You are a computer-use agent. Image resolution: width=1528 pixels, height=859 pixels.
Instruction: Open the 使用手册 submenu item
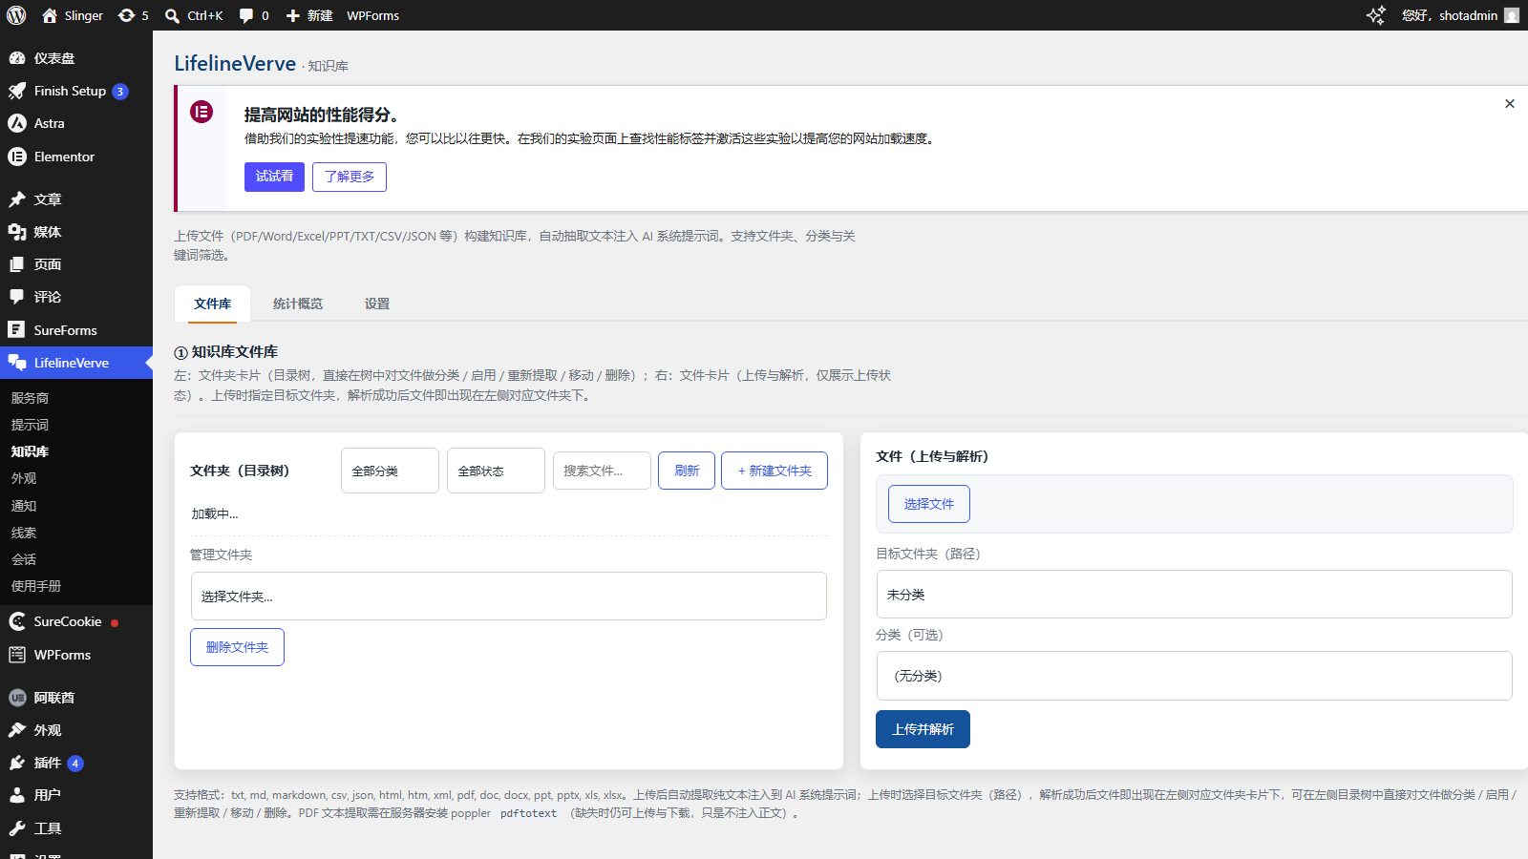click(x=36, y=586)
